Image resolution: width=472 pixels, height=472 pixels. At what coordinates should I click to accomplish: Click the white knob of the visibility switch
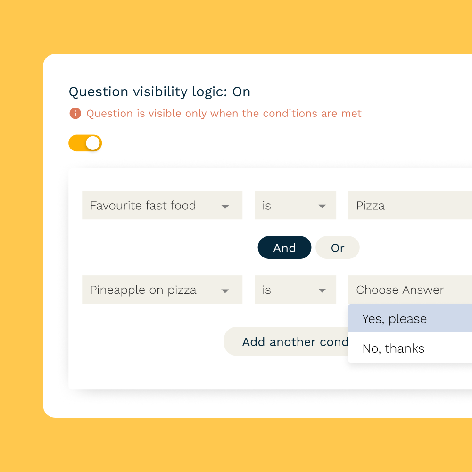[x=93, y=143]
